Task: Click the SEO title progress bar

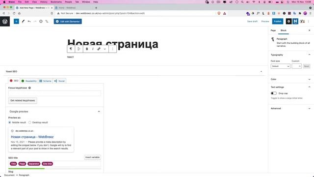Action: click(x=54, y=169)
